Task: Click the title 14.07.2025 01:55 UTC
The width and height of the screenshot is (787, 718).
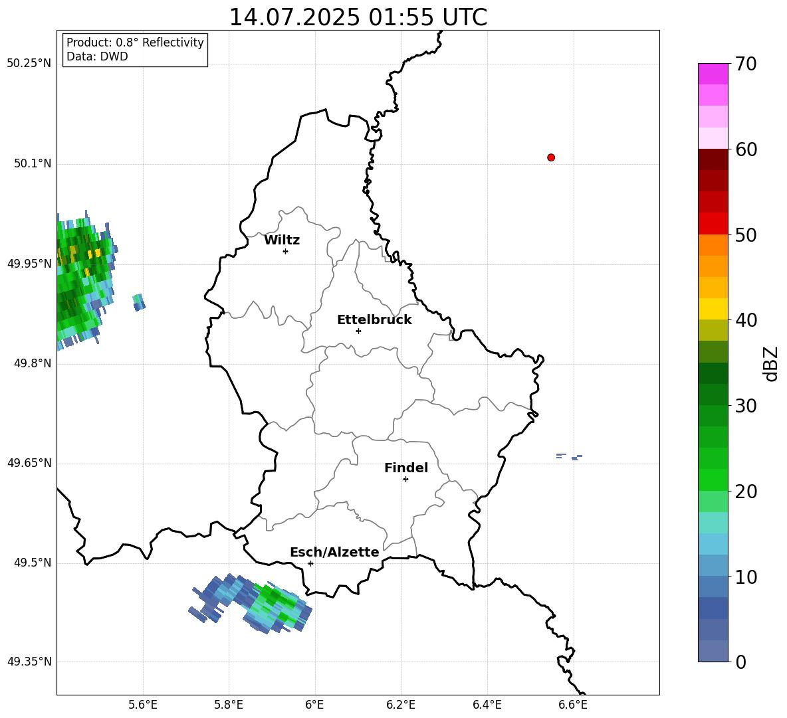Action: [x=358, y=17]
